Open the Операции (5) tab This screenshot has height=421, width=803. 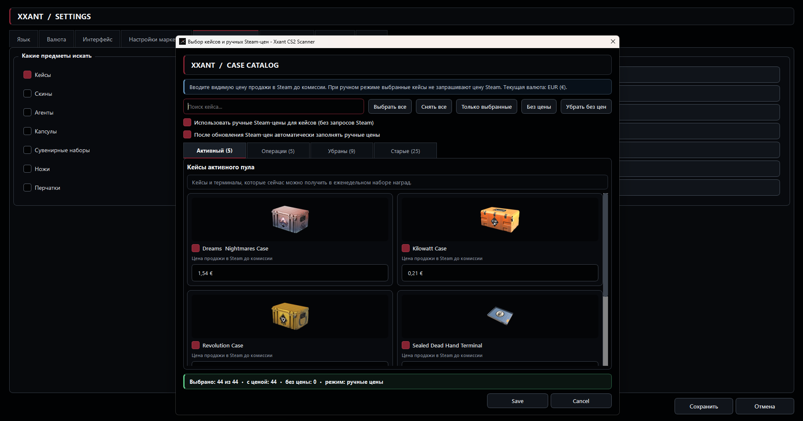(278, 151)
